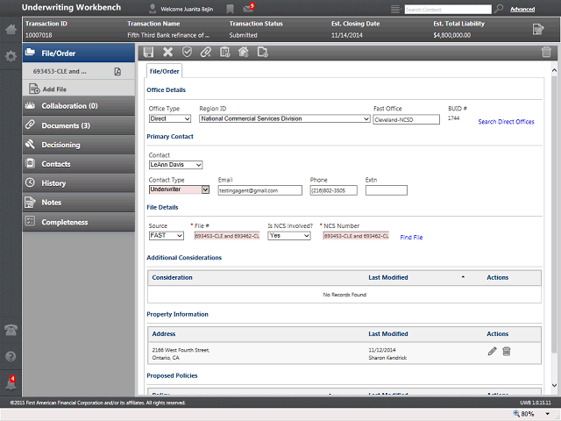Edit the 2166 West Fourth Street property
Viewport: 561px width, 421px height.
point(493,351)
